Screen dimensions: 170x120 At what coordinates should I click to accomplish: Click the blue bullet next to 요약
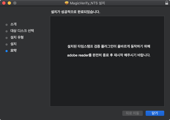[7, 51]
